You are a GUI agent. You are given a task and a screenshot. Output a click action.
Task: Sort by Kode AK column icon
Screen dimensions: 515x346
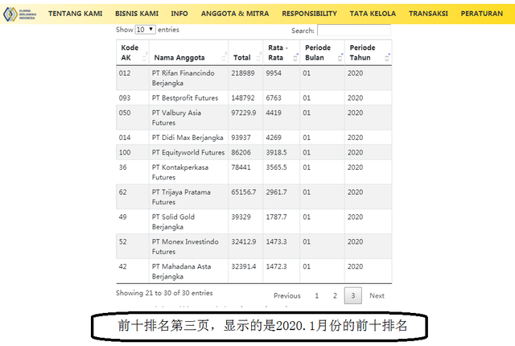click(144, 58)
